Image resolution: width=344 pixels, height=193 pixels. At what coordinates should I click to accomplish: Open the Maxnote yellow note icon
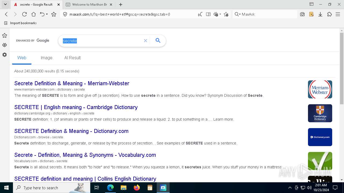(311, 14)
